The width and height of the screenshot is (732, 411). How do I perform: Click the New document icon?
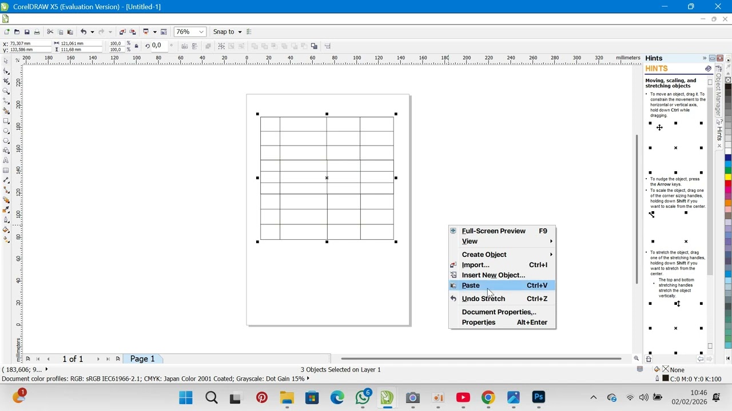6,32
